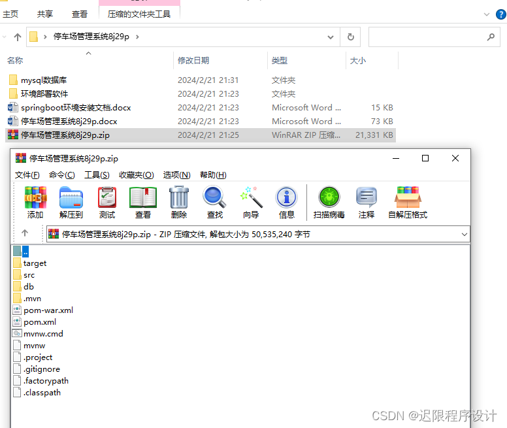The image size is (507, 428).
Task: Select the .classpath file
Action: (37, 393)
